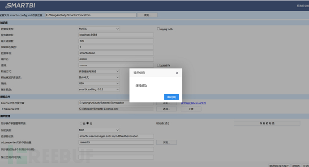
Task: Click the SMARTBI logo
Action: tap(20, 5)
